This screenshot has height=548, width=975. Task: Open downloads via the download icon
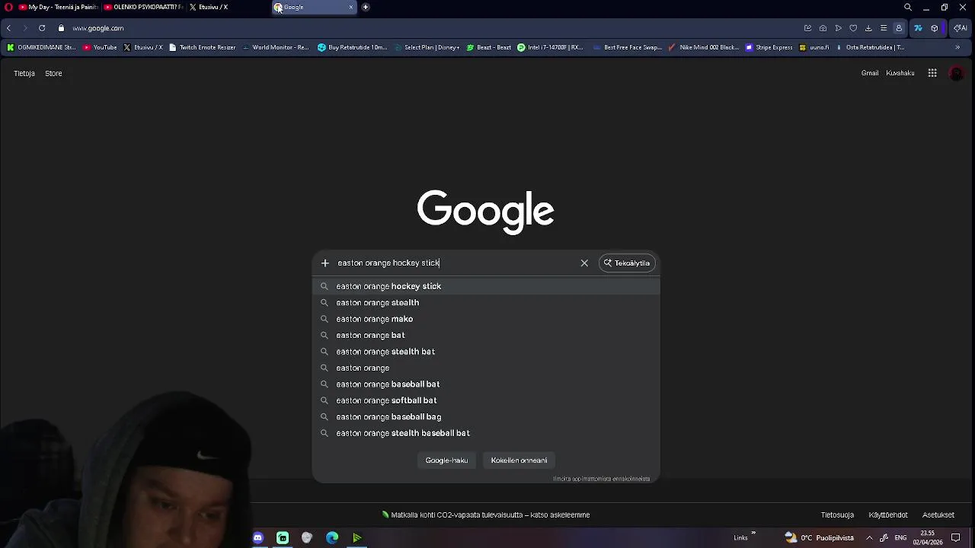pos(868,28)
